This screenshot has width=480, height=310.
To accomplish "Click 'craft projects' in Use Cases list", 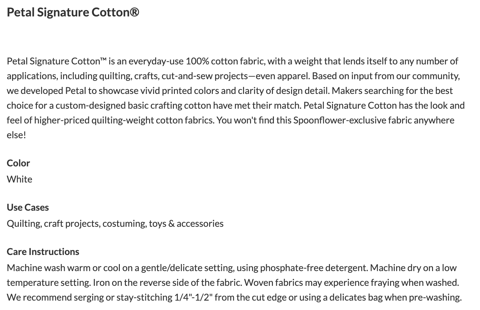I will coord(72,223).
